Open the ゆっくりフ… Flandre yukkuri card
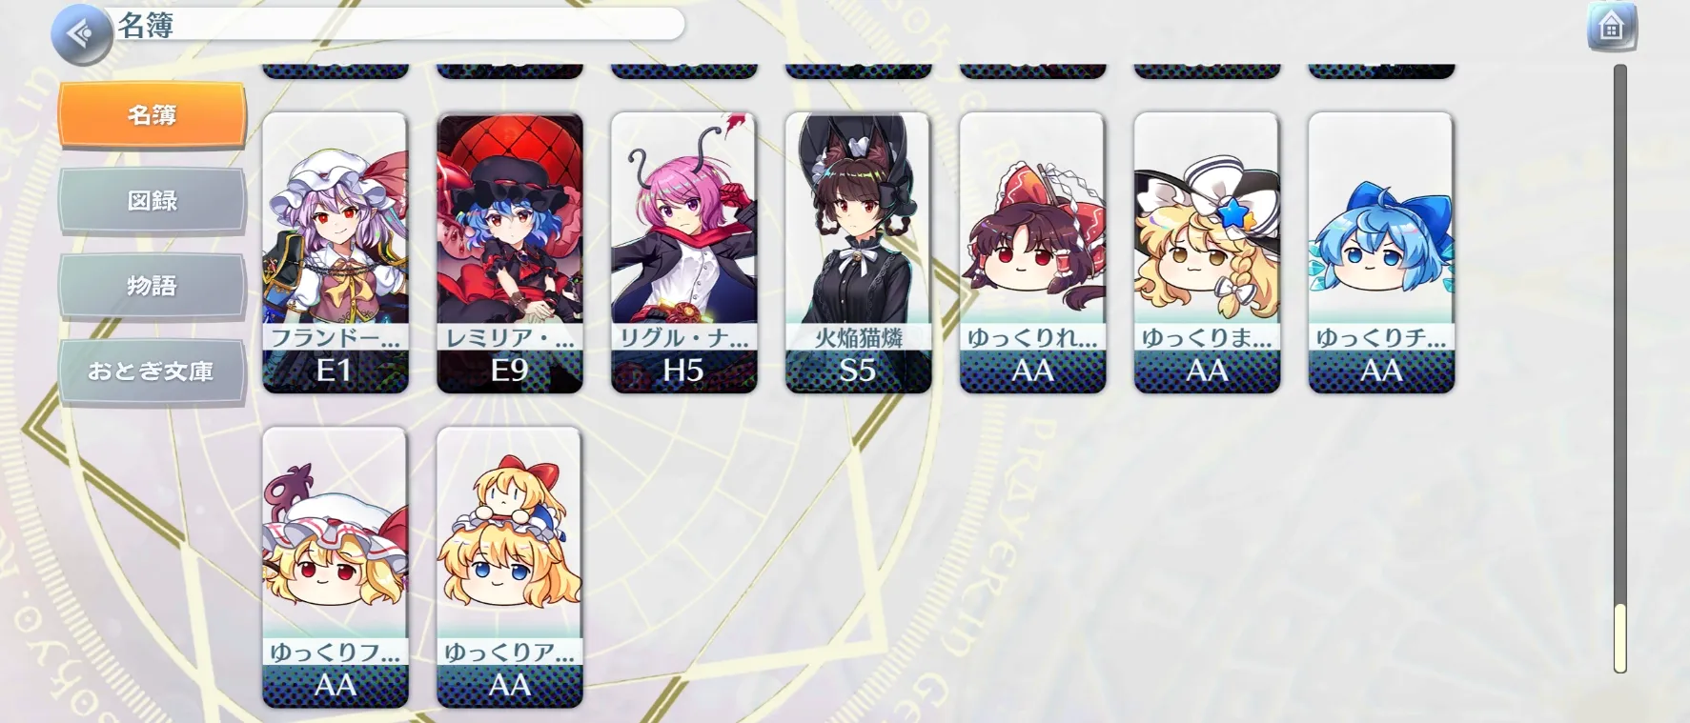 (336, 568)
